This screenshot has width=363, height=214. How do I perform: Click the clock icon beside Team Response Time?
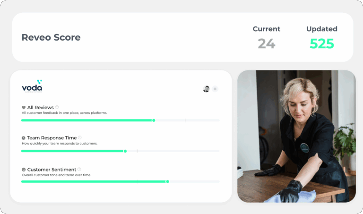tap(24, 138)
